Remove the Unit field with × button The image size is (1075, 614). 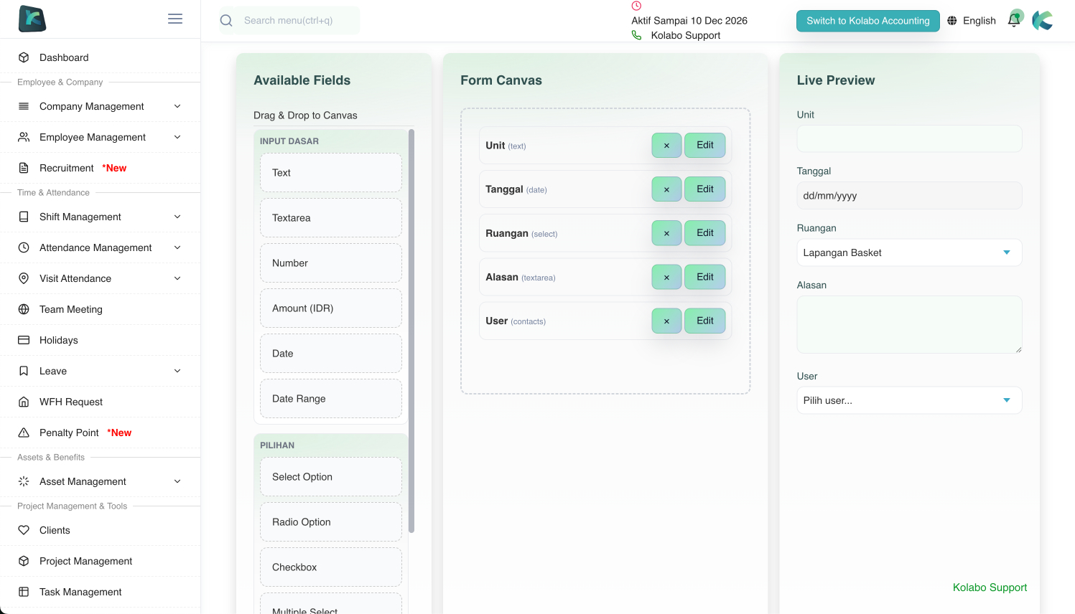pos(666,146)
